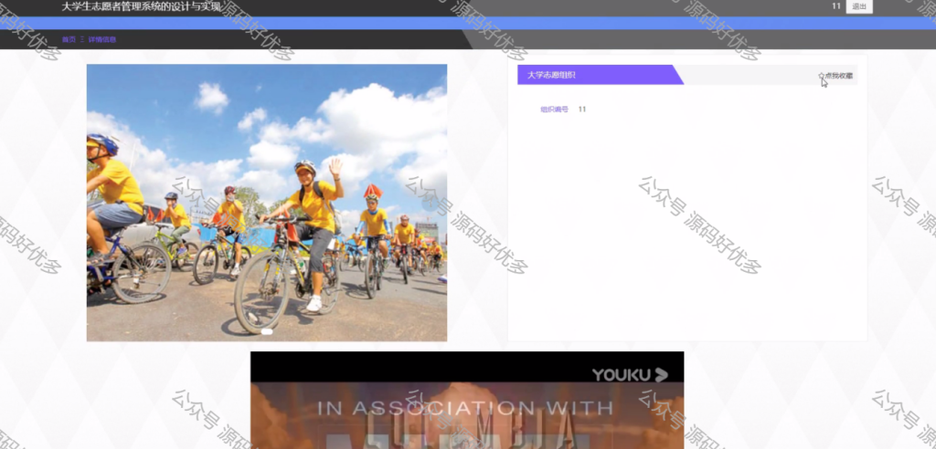Select the white carousel dot below the photo
The image size is (936, 449).
pos(267,331)
